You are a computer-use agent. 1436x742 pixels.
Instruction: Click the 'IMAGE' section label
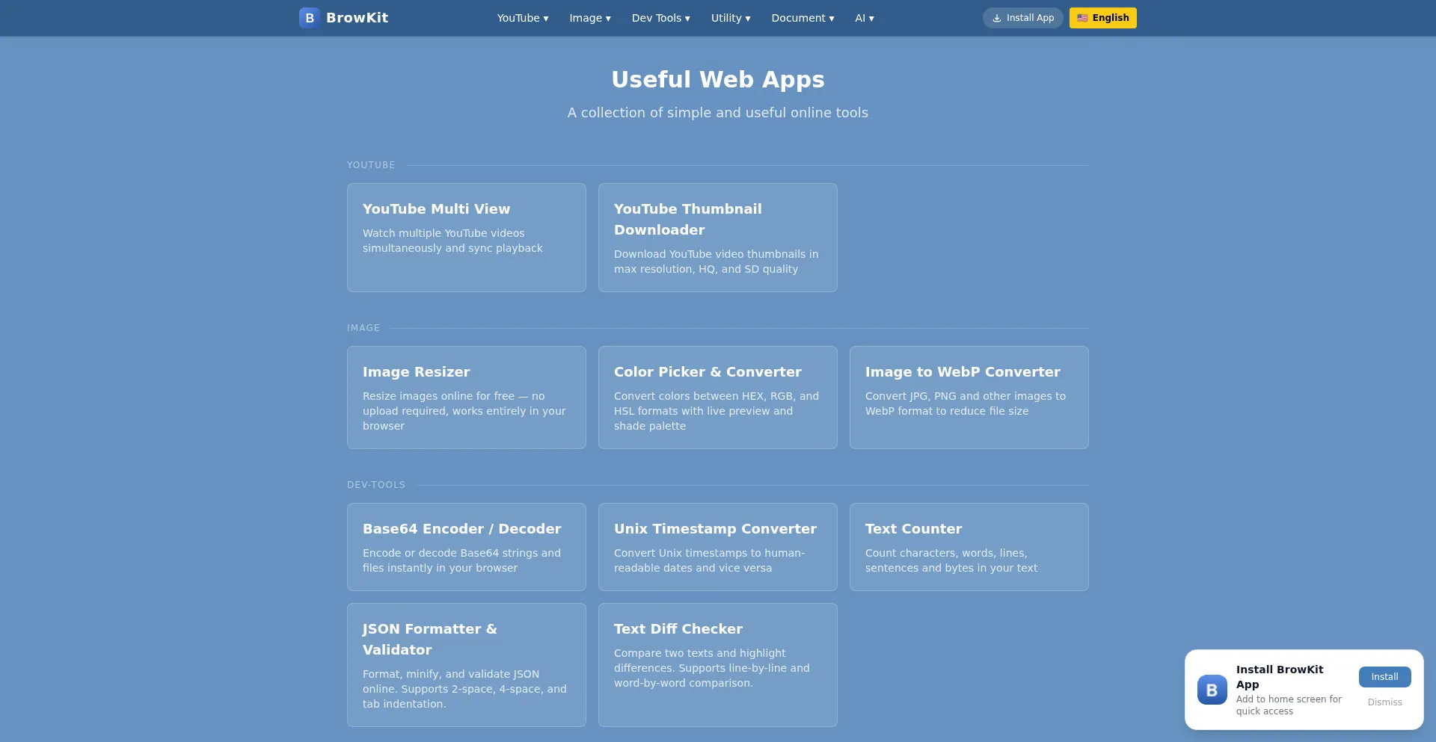(363, 328)
